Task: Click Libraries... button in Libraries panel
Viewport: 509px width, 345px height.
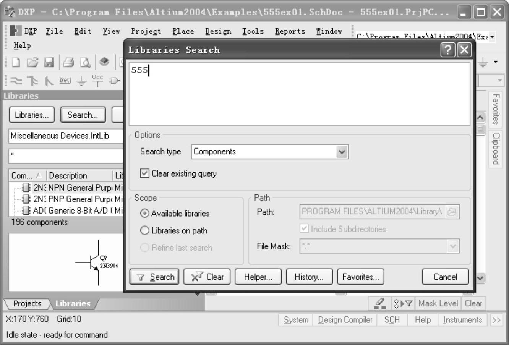Action: (x=32, y=115)
